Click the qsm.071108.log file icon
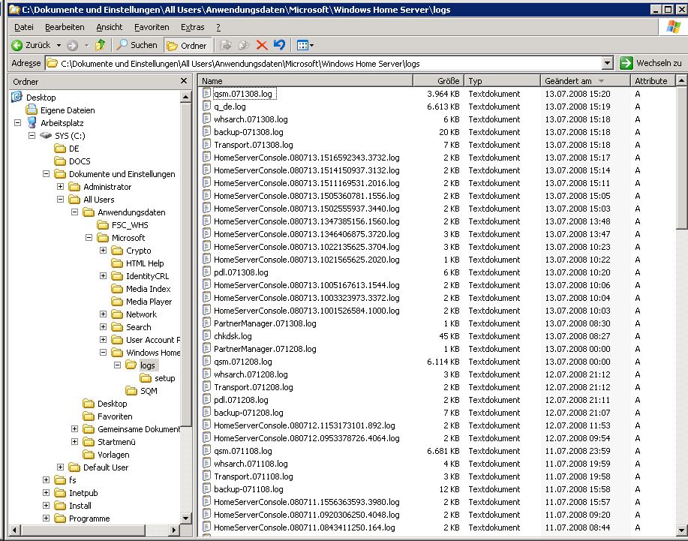The width and height of the screenshot is (688, 541). point(206,451)
